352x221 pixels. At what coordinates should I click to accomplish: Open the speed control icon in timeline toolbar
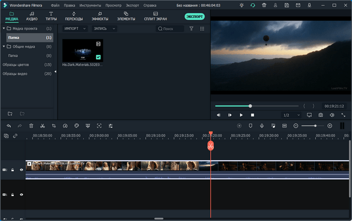[x=65, y=126]
